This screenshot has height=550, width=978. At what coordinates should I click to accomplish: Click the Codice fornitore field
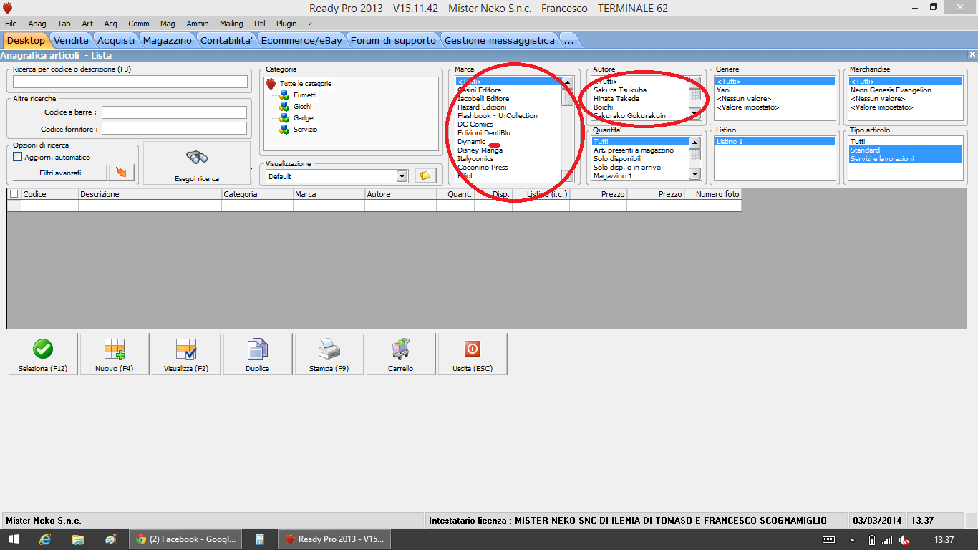coord(174,129)
